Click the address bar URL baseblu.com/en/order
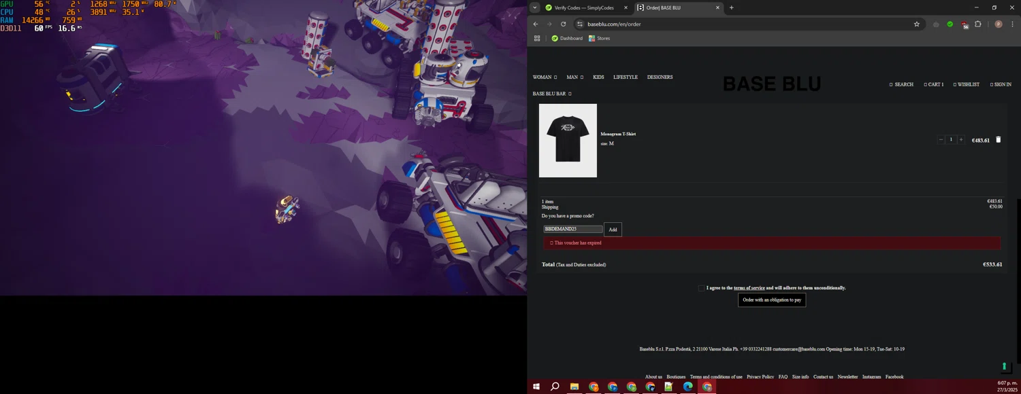Image resolution: width=1021 pixels, height=394 pixels. [x=614, y=24]
